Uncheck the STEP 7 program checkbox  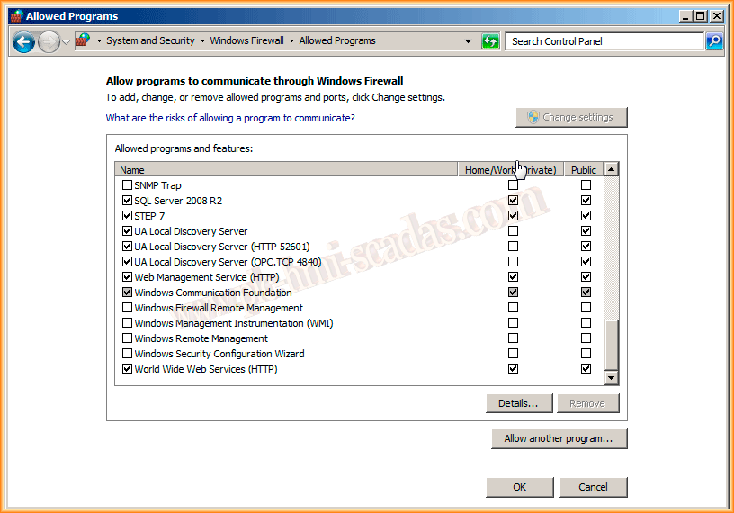[x=127, y=216]
